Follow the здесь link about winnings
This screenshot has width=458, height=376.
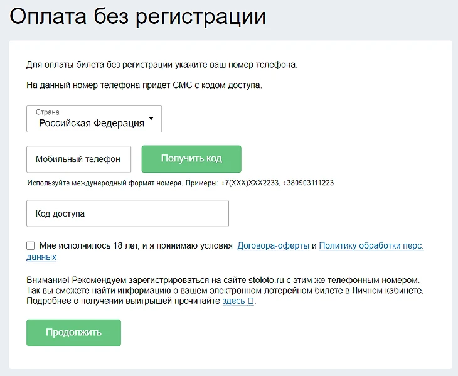click(233, 301)
